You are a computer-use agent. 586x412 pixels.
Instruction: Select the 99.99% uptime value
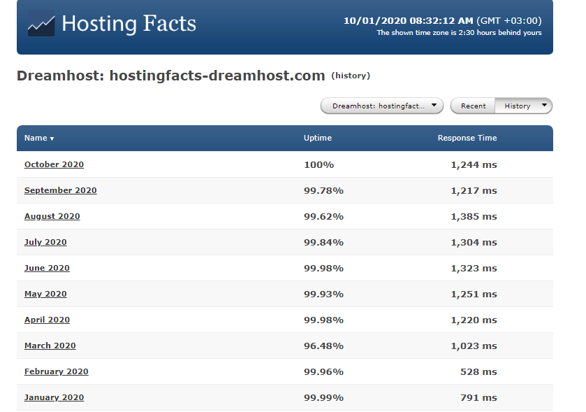[323, 397]
